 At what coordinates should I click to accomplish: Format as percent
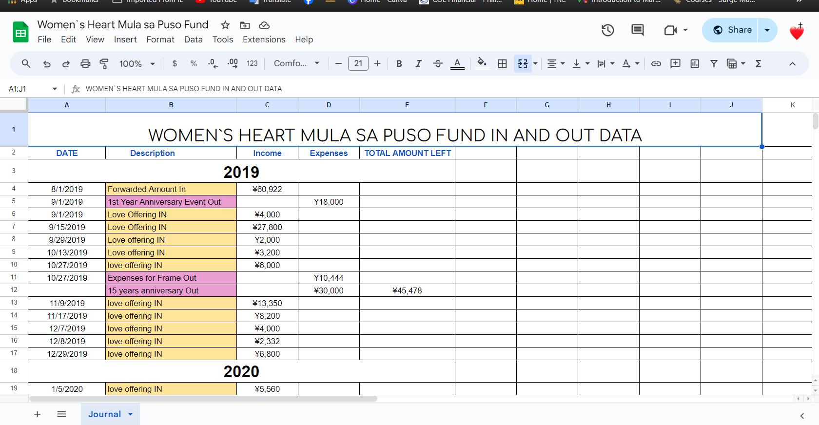click(x=194, y=63)
